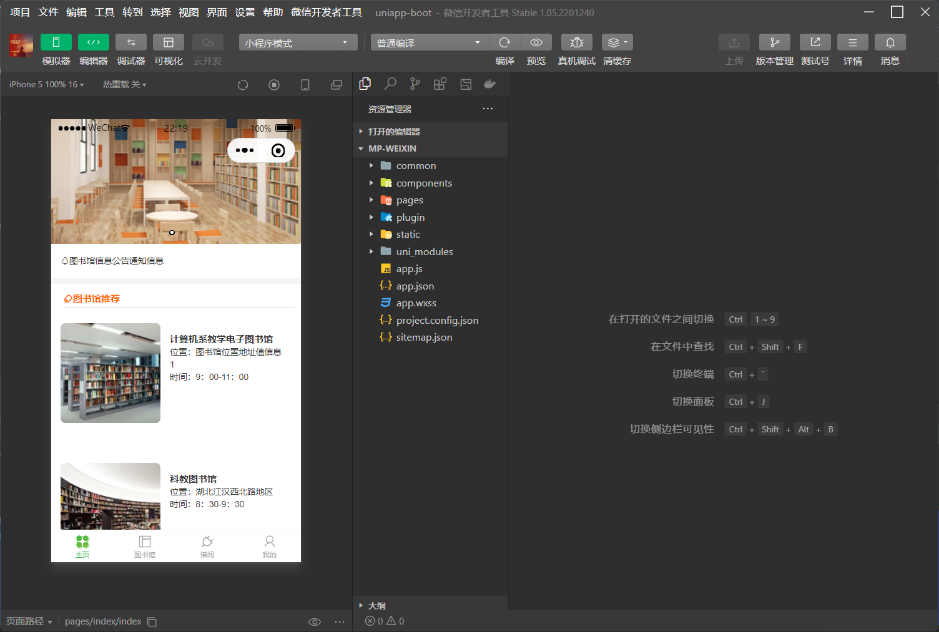Select the 主页 home tab in simulator
Viewport: 939px width, 632px height.
(82, 546)
